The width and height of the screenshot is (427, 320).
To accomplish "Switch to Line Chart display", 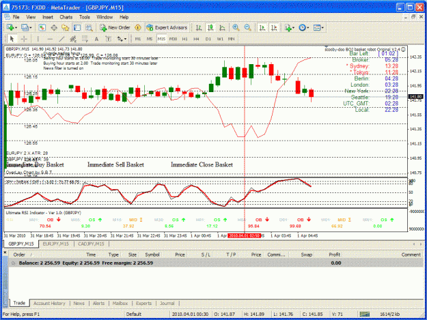I will (222, 27).
